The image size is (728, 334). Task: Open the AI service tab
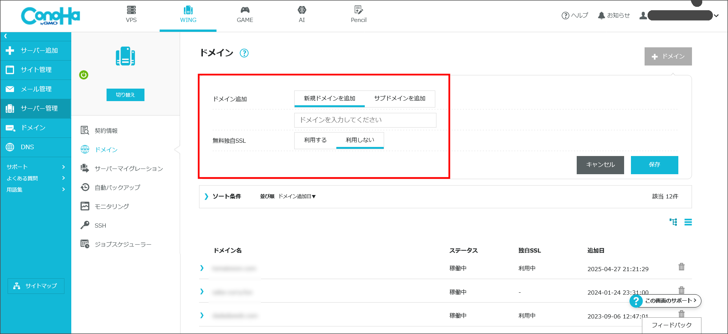[x=302, y=15]
